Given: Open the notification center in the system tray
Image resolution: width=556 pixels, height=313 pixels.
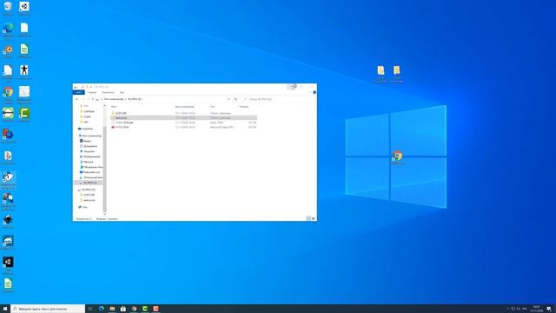Looking at the screenshot, I should click(549, 309).
